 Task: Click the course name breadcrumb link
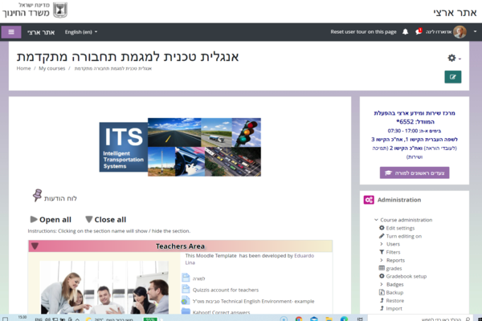coord(113,68)
